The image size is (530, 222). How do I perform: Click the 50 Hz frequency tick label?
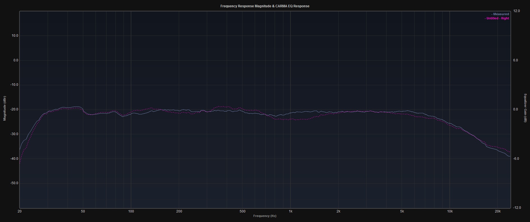[83, 211]
